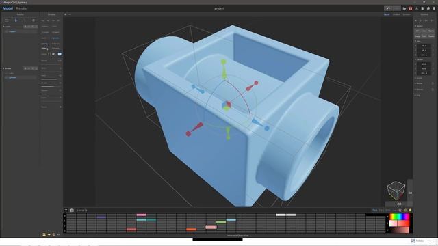Click the yellow grid icon at bottom left
The image size is (438, 246).
44,235
